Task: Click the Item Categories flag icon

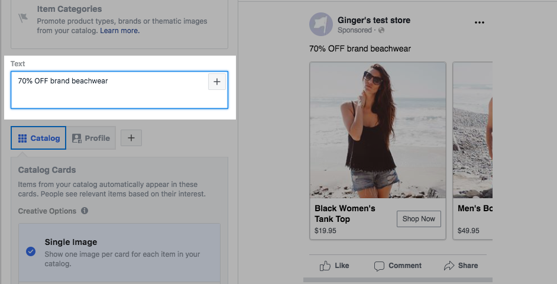Action: (23, 18)
